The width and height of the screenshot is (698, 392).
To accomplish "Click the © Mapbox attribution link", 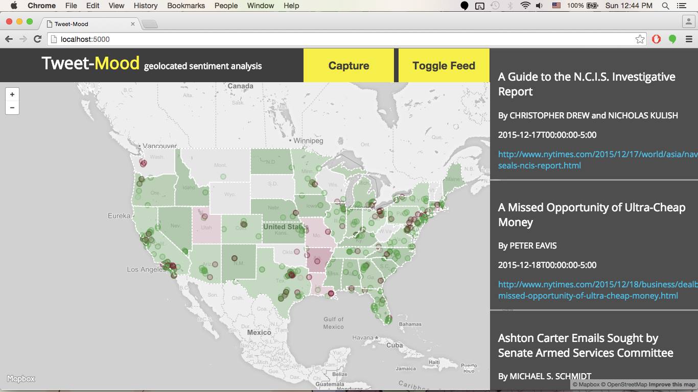I will [x=586, y=384].
